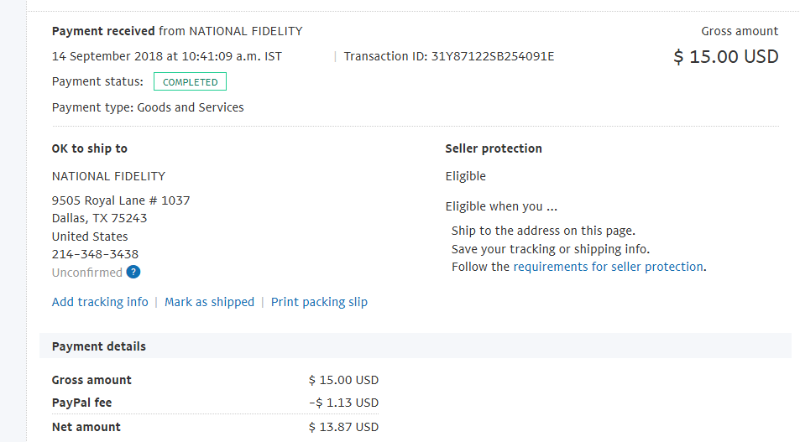The height and width of the screenshot is (442, 800).
Task: Open requirements for seller protection link
Action: coord(608,267)
